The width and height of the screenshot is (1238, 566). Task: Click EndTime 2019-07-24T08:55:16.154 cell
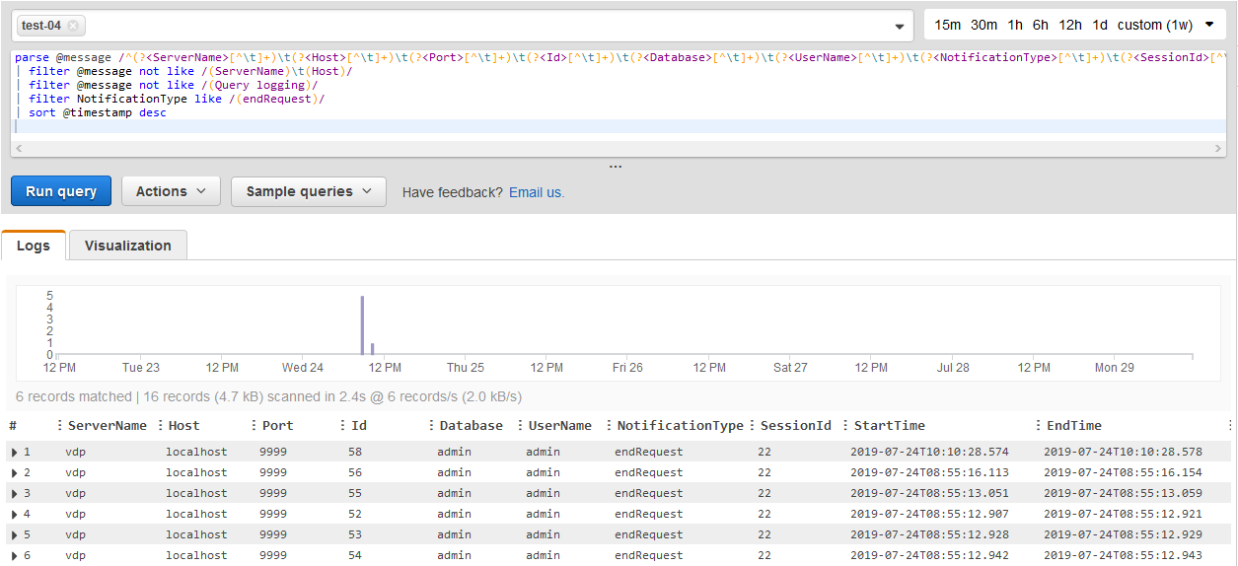(x=1124, y=472)
